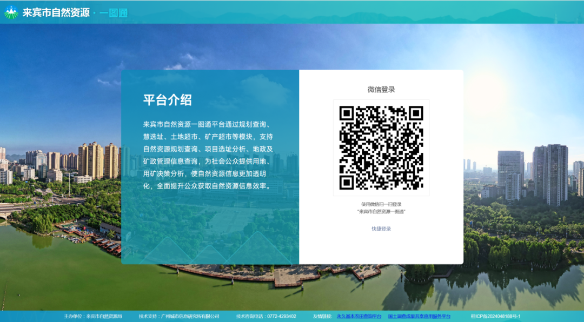This screenshot has width=584, height=322.
Task: Click the 平台介绍 heading
Action: (x=167, y=100)
